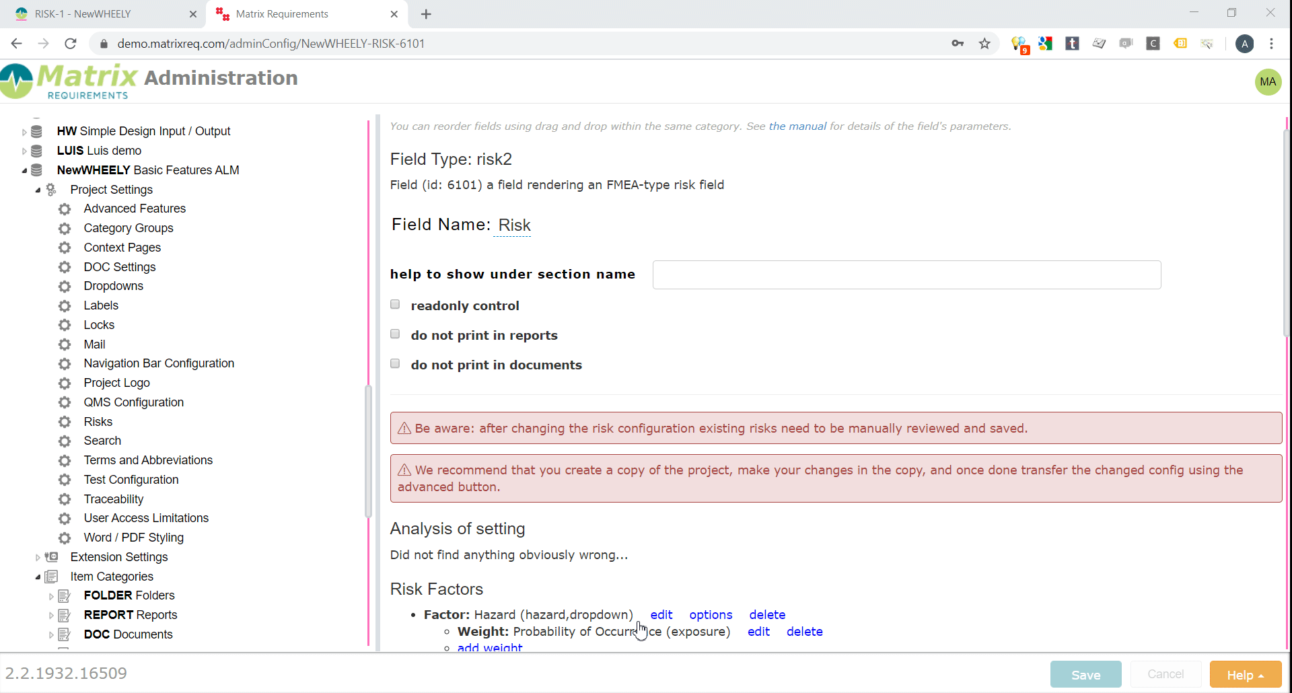Click the Matrix Requirements logo icon
This screenshot has height=693, width=1292.
[17, 81]
